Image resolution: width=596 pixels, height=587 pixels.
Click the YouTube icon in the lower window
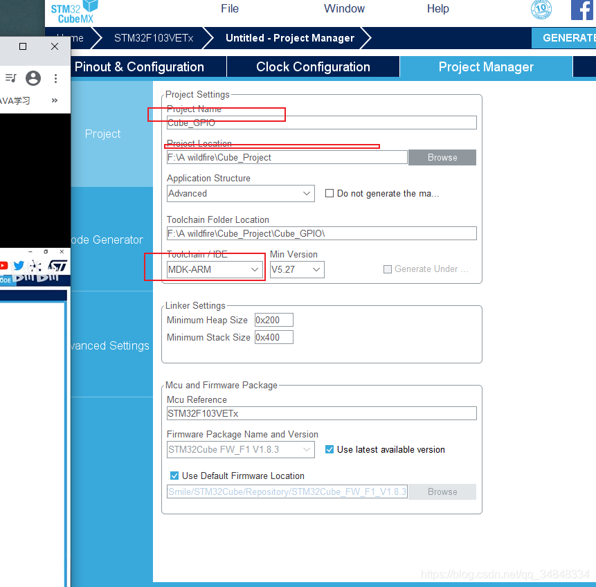[3, 265]
